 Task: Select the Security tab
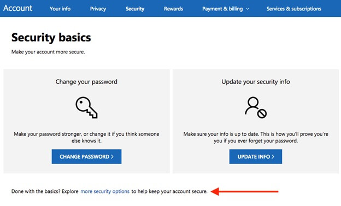[x=135, y=9]
